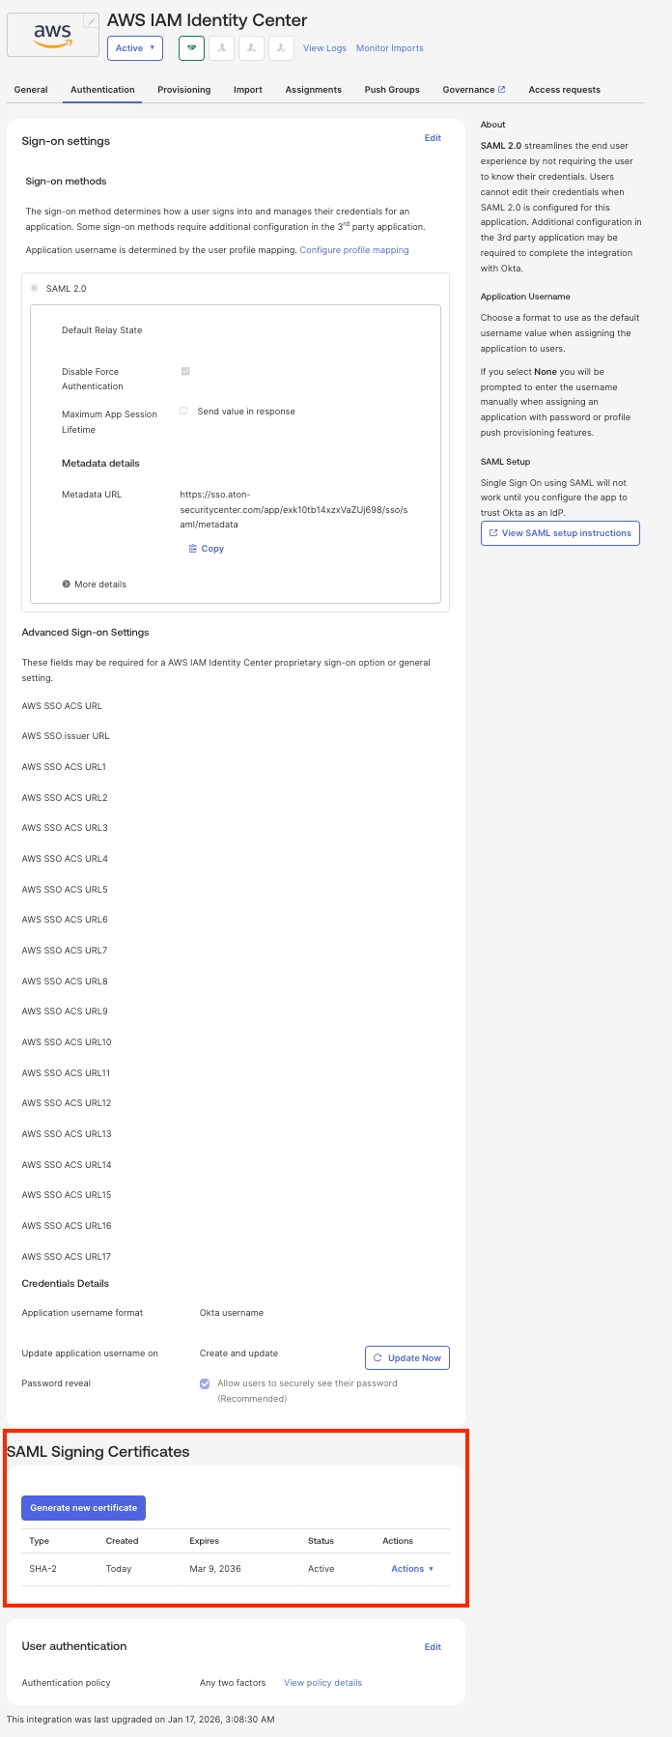Open the Active status dropdown
The width and height of the screenshot is (672, 1737).
pos(135,47)
